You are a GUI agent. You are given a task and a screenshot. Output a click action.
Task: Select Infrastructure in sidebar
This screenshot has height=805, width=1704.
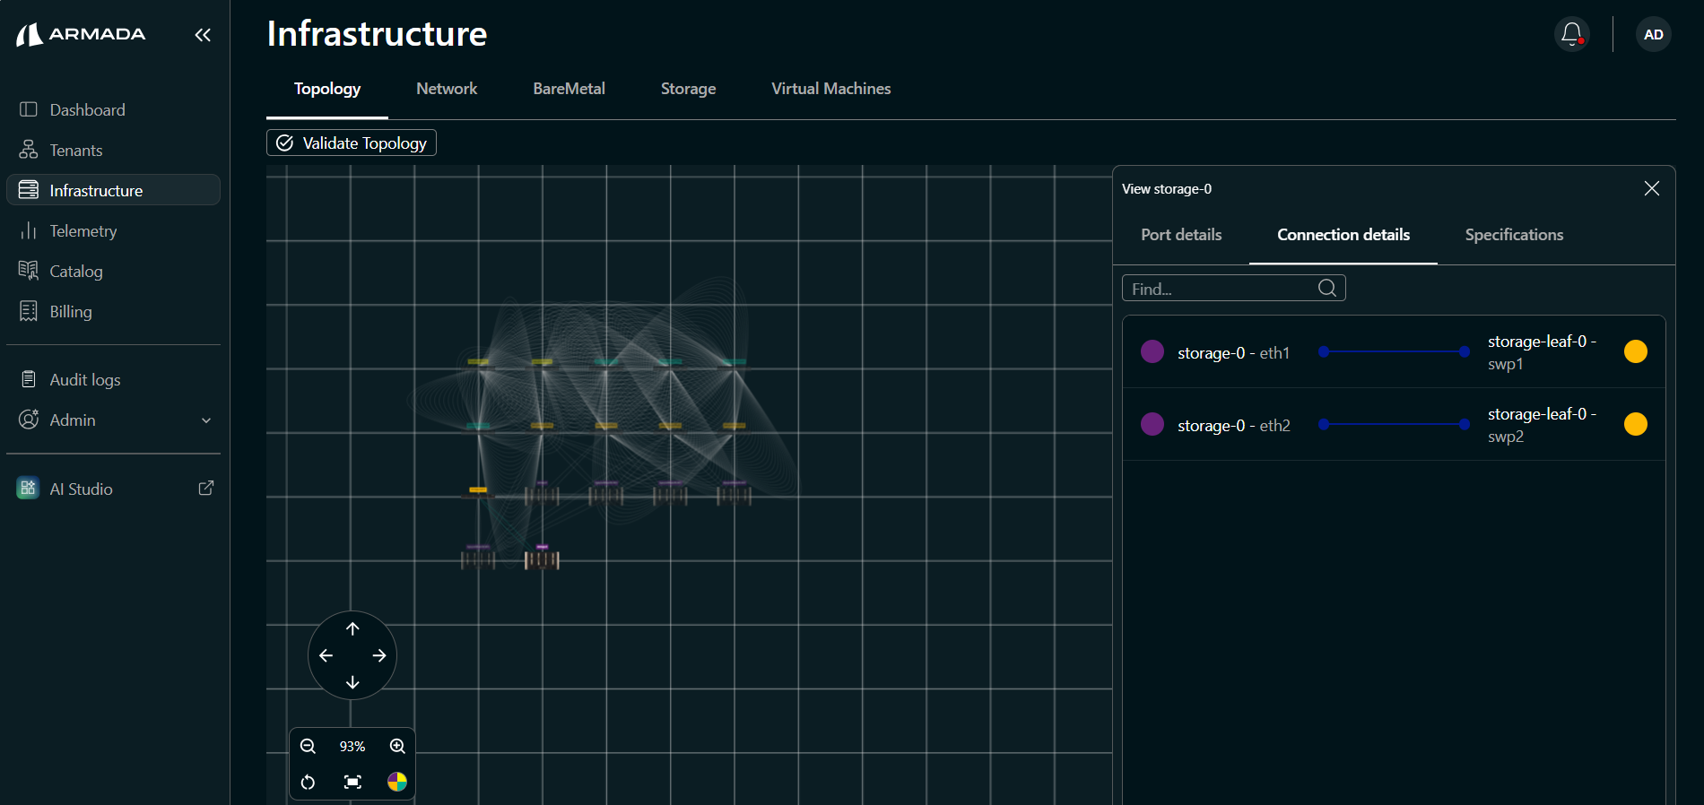point(113,190)
